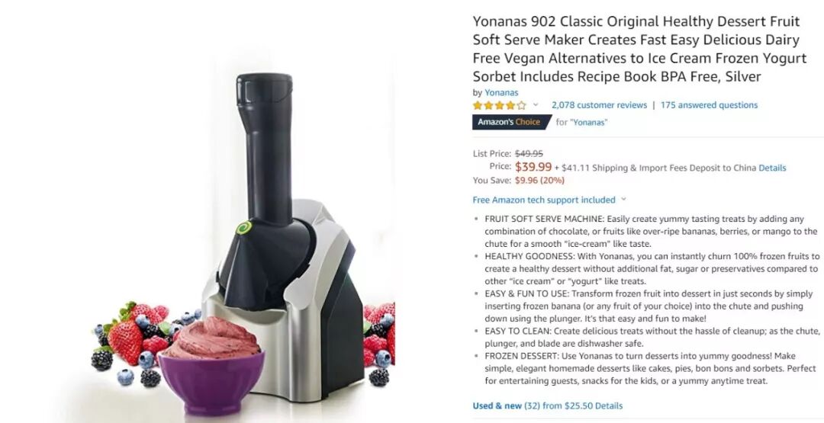This screenshot has height=423, width=824.
Task: Open the Used & new offers link
Action: (497, 405)
